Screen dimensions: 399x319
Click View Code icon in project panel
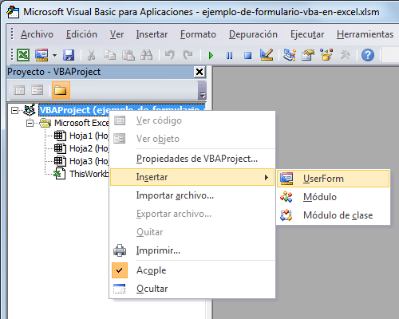pos(19,90)
